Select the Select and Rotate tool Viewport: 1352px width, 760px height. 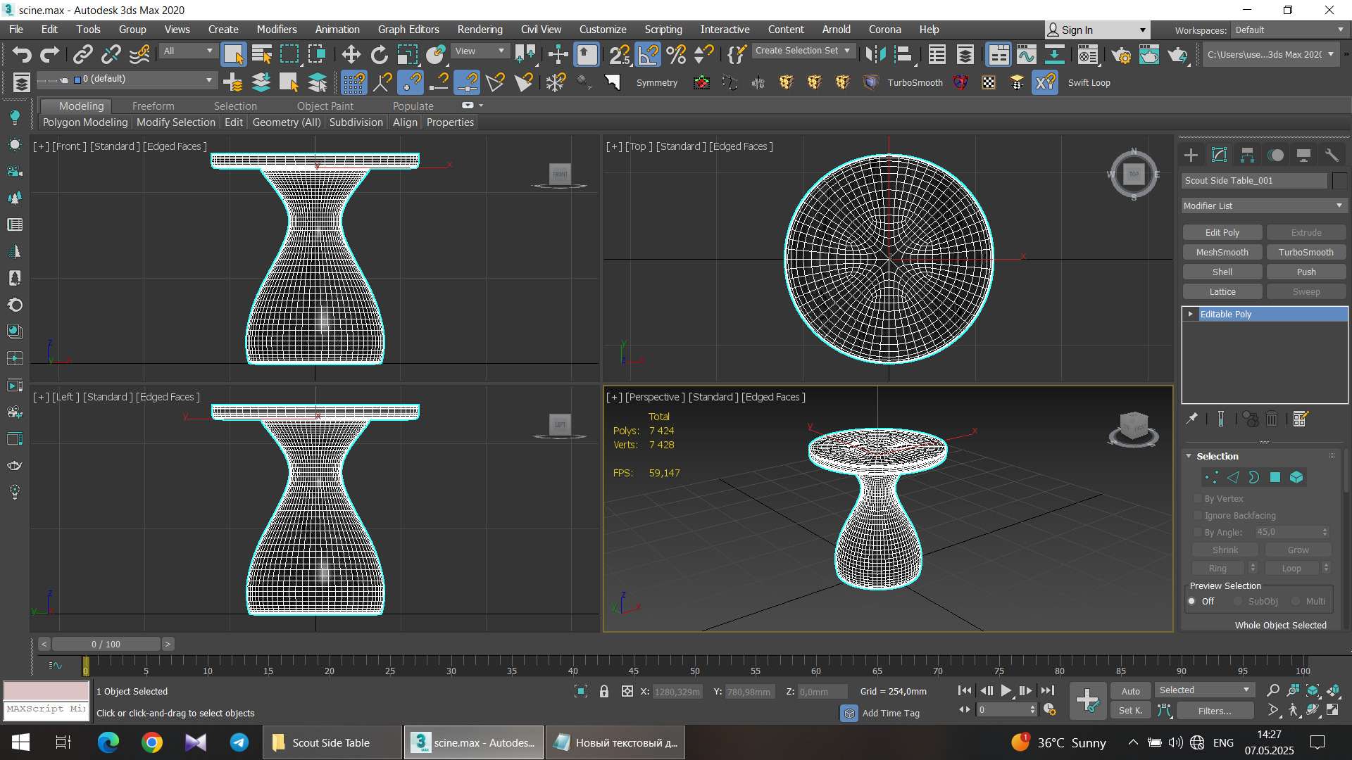[x=379, y=54]
